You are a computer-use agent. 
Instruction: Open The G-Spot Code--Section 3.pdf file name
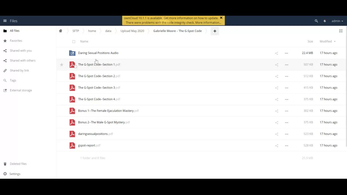click(99, 88)
